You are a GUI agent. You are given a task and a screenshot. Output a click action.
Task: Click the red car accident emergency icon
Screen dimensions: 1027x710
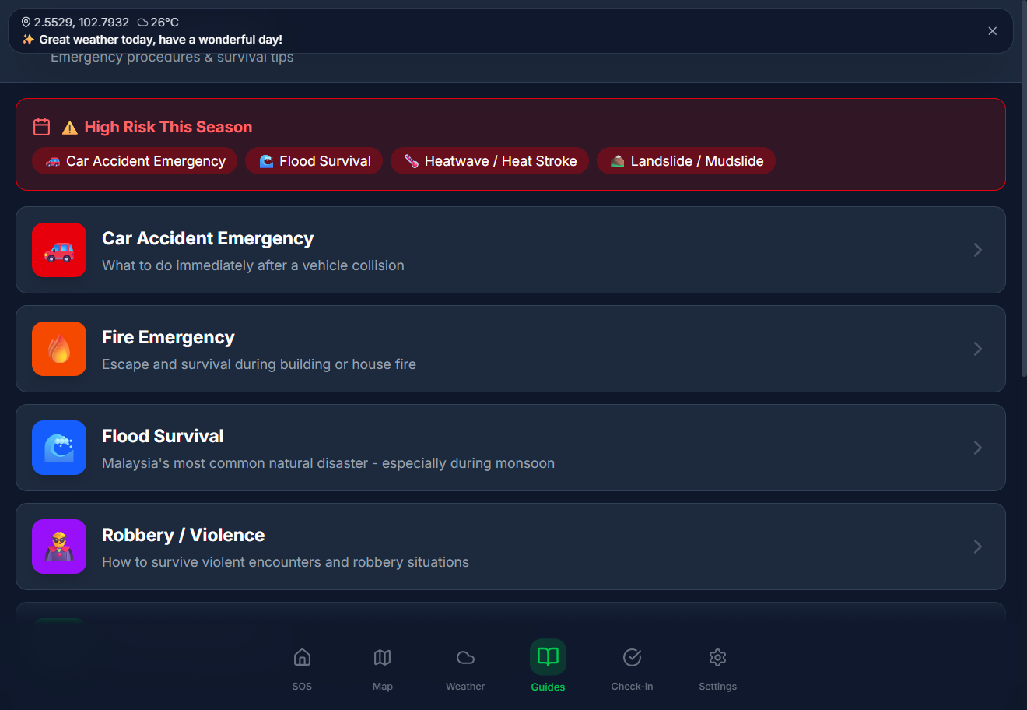pyautogui.click(x=59, y=250)
